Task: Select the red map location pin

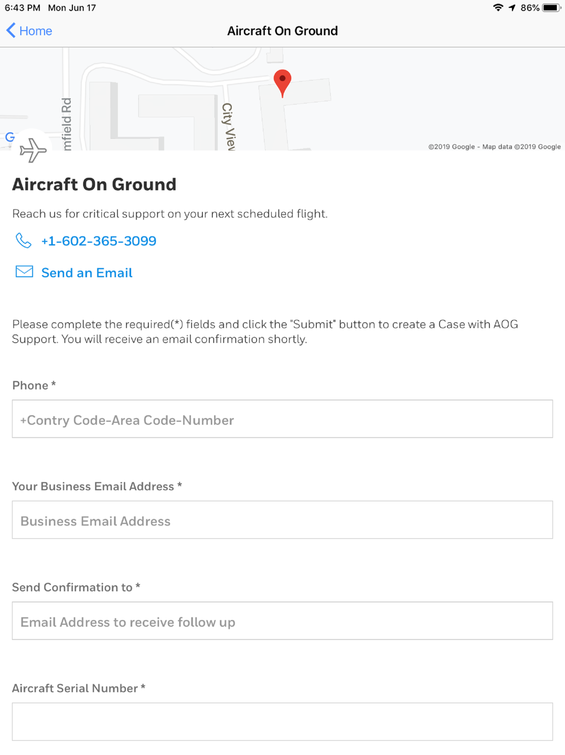Action: coord(282,84)
